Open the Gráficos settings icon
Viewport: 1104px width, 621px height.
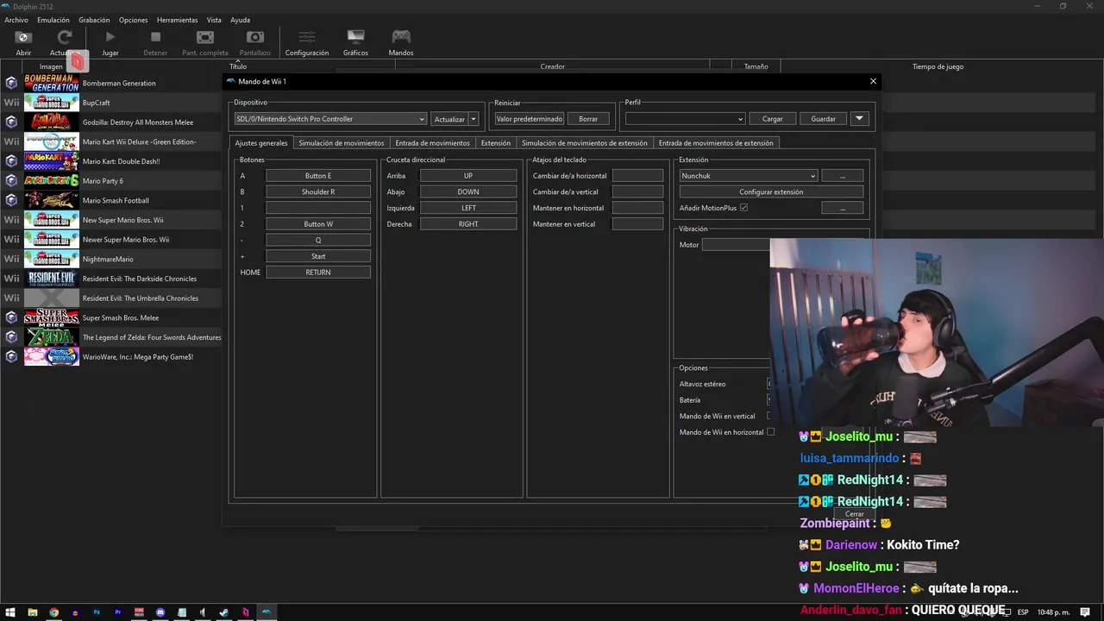point(355,37)
